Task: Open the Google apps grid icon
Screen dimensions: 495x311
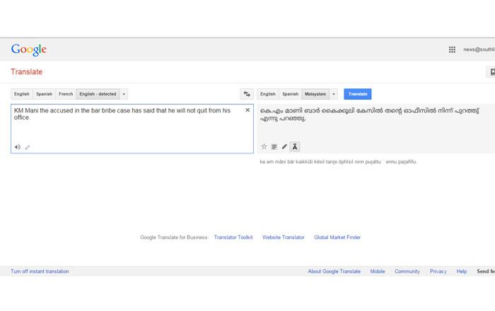Action: [452, 49]
